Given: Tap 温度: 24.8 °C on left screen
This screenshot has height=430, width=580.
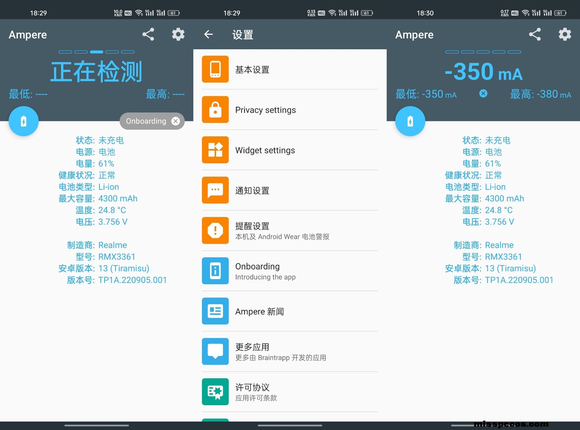Looking at the screenshot, I should pos(101,210).
